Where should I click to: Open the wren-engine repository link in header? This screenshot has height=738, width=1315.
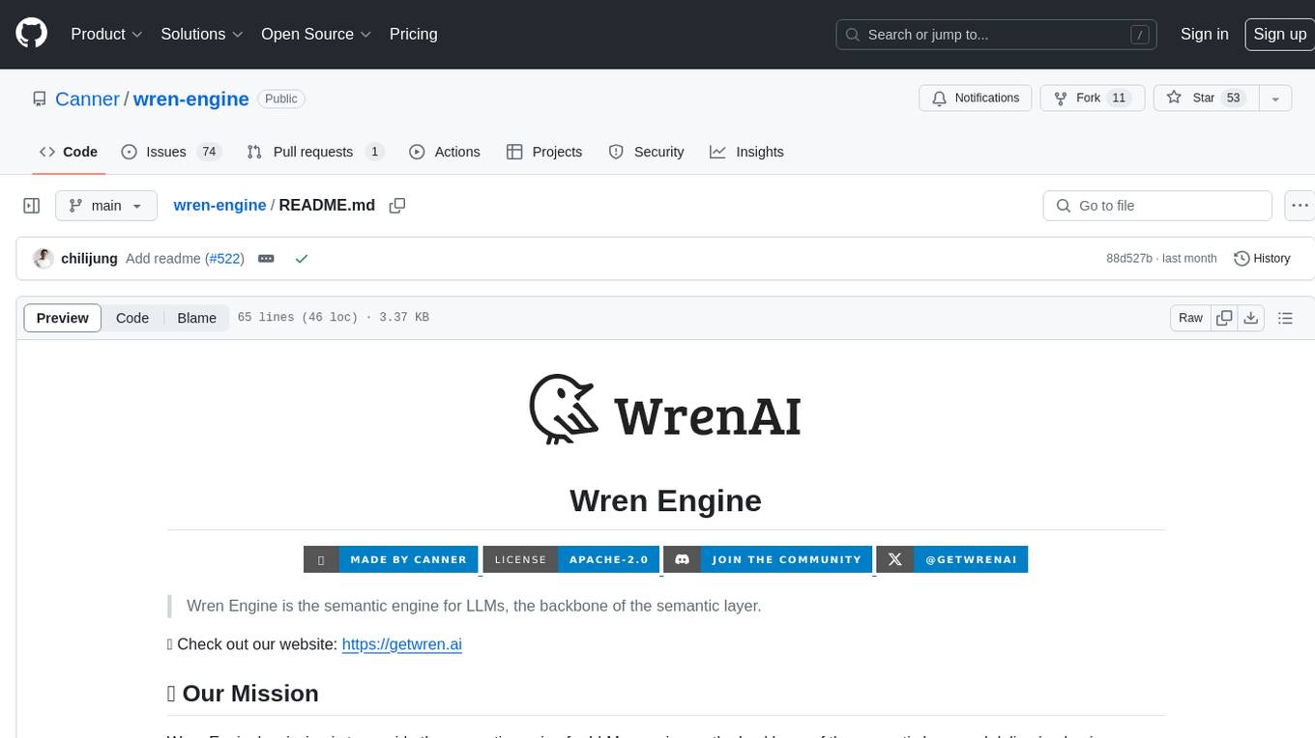tap(190, 99)
